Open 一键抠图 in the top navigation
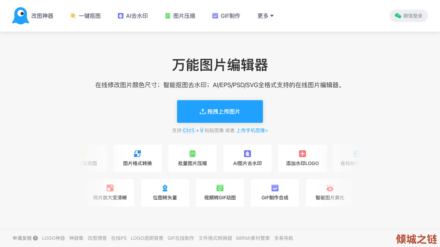 pyautogui.click(x=85, y=16)
